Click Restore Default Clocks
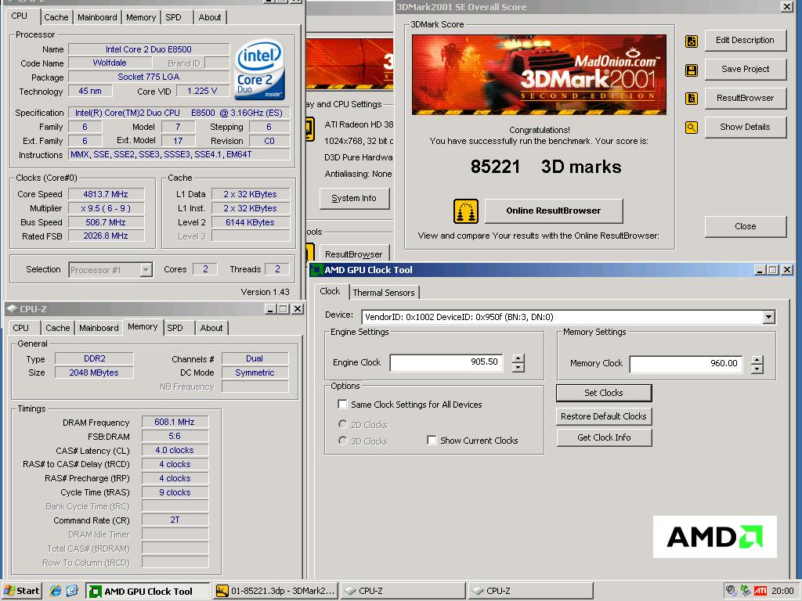The height and width of the screenshot is (601, 802). 604,416
